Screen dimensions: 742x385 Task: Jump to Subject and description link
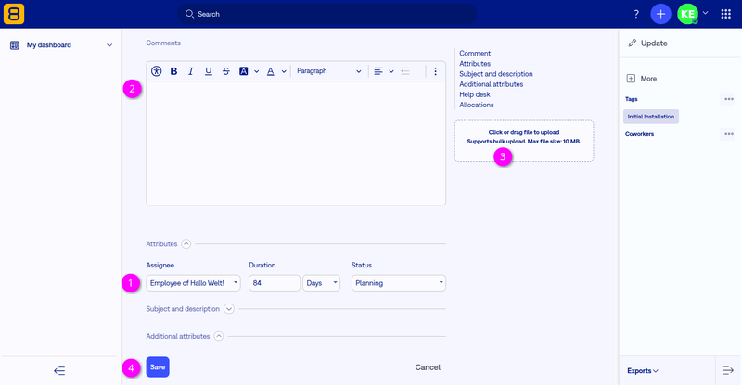(x=496, y=74)
